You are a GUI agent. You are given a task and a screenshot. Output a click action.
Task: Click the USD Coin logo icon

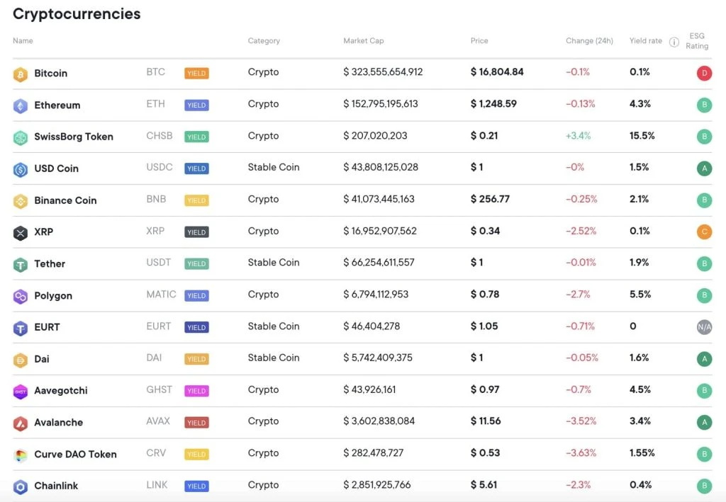(22, 169)
